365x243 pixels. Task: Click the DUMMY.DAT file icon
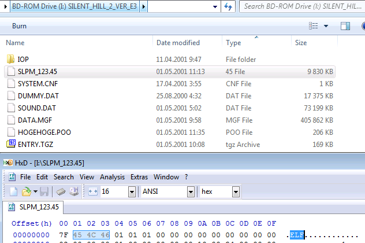pyautogui.click(x=11, y=95)
